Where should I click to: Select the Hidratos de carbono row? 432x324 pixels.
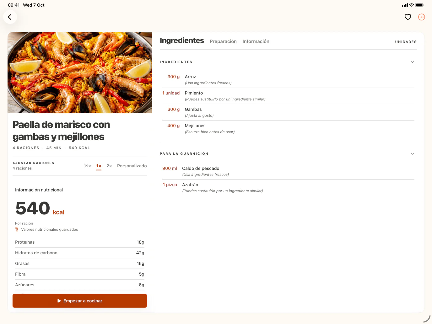click(80, 253)
